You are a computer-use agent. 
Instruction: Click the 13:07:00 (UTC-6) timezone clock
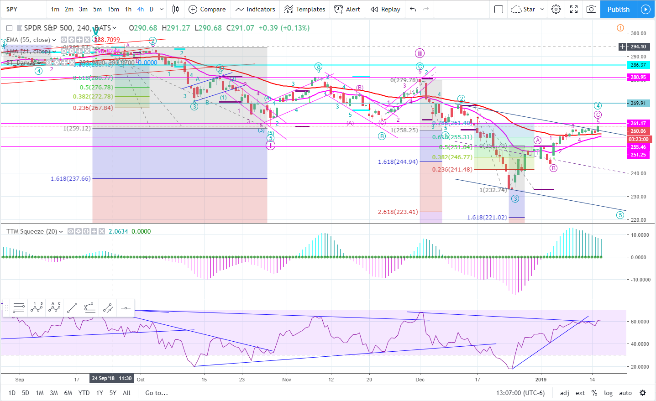(520, 393)
